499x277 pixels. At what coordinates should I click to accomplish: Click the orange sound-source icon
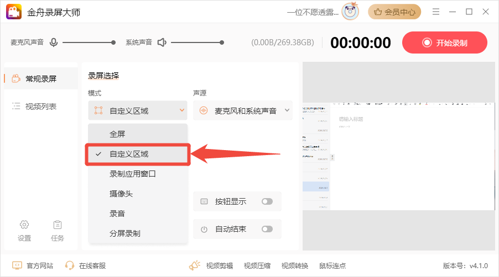tap(204, 110)
